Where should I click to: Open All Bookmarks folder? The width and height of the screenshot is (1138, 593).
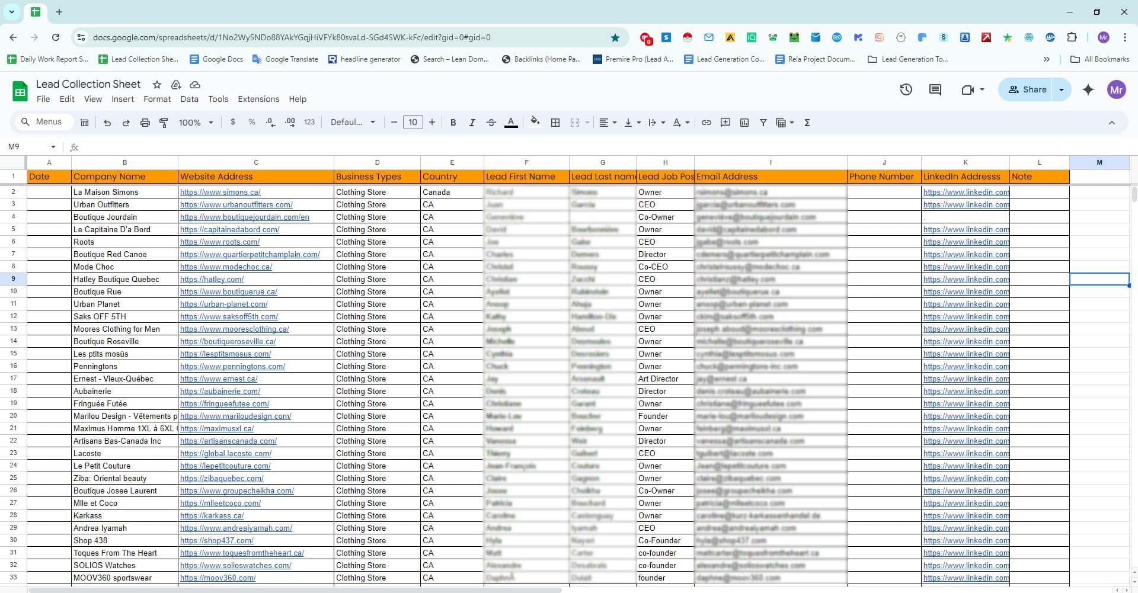point(1100,59)
